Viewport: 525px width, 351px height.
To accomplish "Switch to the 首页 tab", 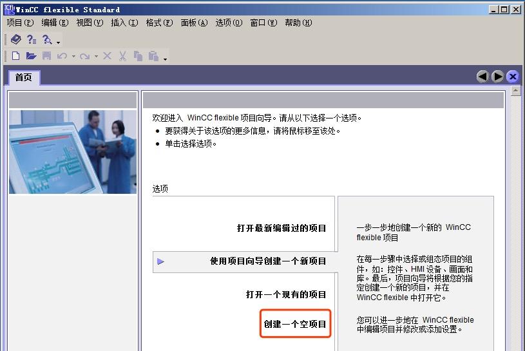I will click(24, 77).
